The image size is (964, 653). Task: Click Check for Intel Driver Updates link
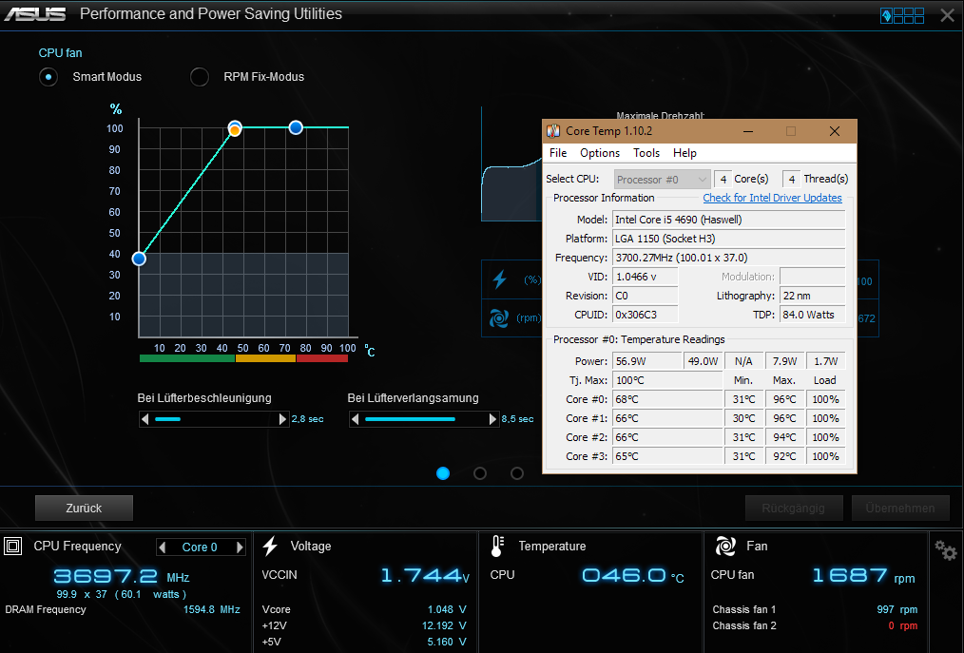772,198
